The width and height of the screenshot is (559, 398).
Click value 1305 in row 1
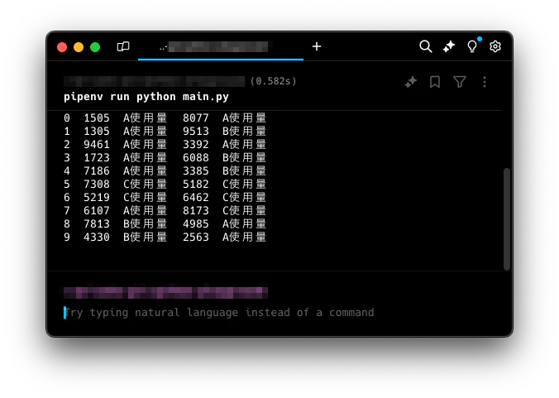97,131
